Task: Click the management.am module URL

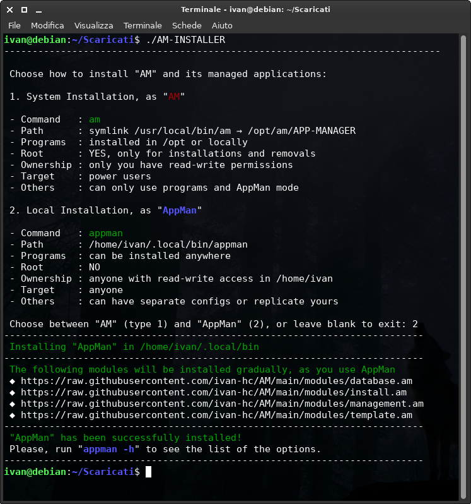Action: point(223,404)
